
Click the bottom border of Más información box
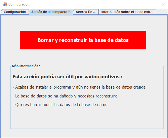click(x=87, y=129)
